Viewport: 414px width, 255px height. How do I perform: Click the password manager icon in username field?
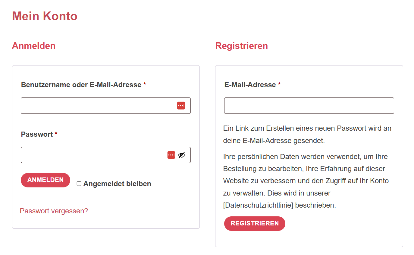181,106
